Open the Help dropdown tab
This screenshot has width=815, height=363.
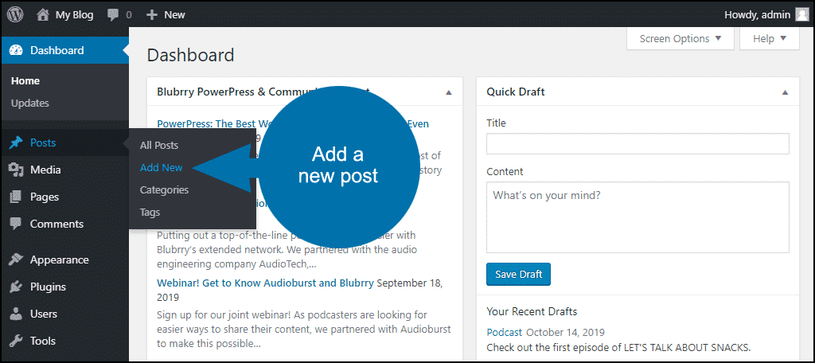pos(770,38)
